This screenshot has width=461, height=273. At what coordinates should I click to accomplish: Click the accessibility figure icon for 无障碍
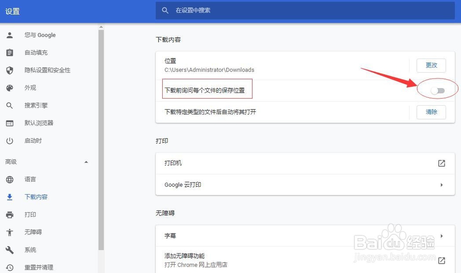pos(10,232)
